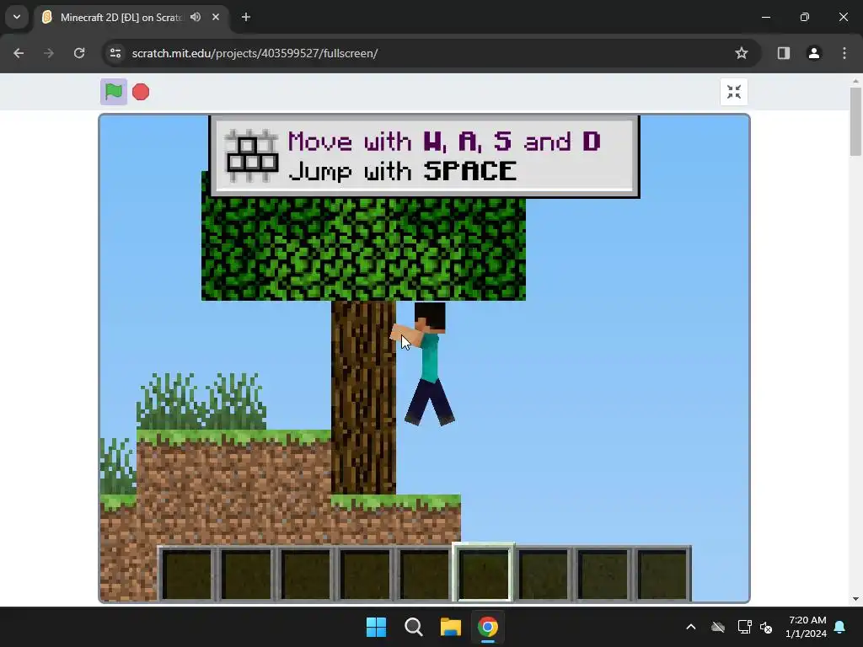Click the 'Move with W, A, S and D' text

tap(444, 142)
